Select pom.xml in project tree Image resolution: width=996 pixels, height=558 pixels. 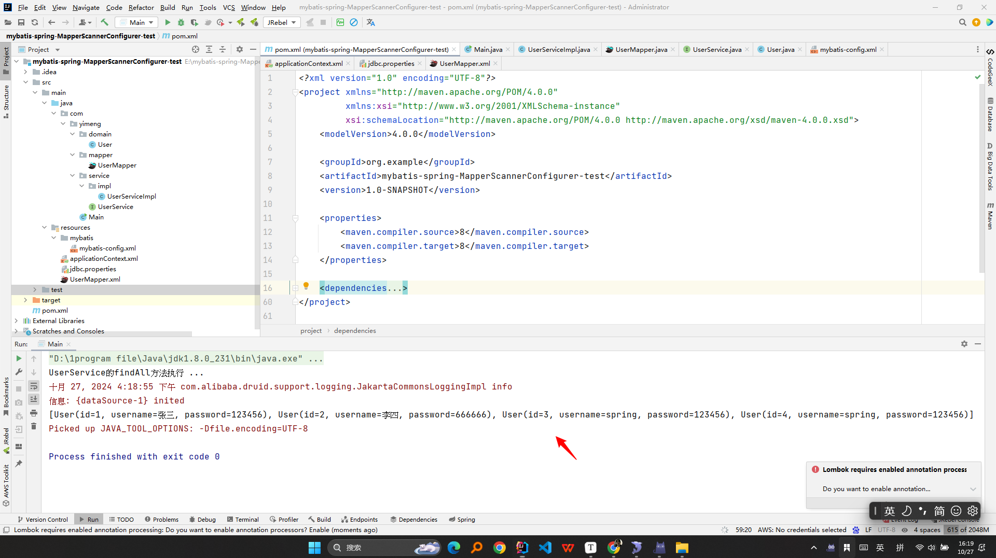[x=54, y=311]
